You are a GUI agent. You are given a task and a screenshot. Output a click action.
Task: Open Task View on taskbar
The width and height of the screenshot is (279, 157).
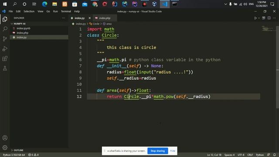coord(34,4)
